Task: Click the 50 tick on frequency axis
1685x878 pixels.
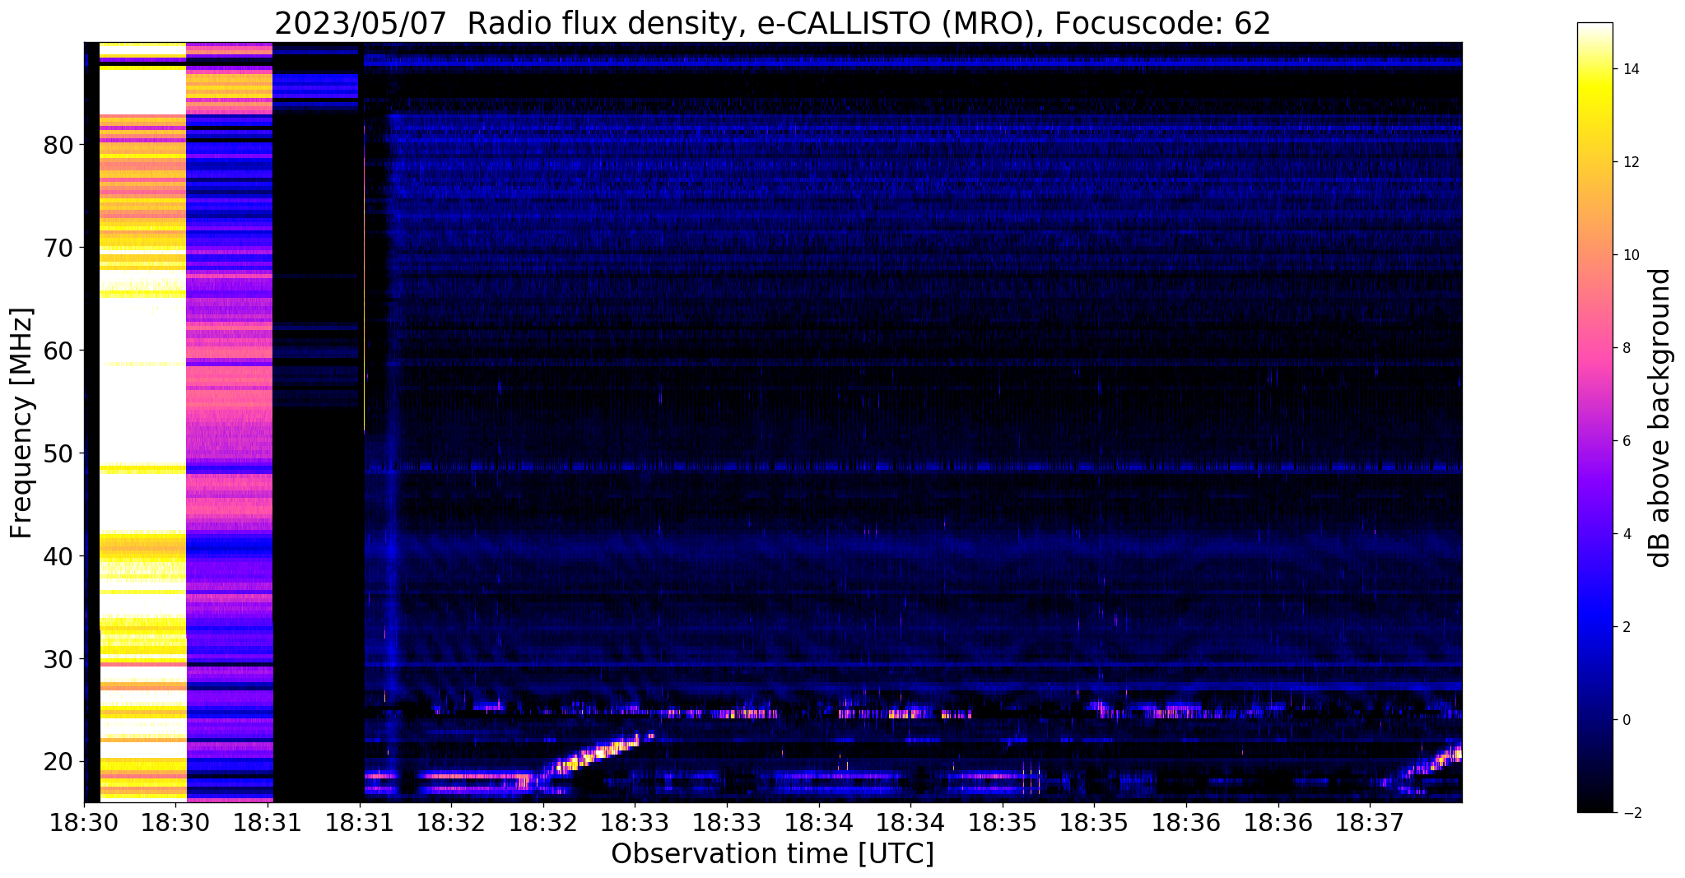Action: [x=58, y=453]
